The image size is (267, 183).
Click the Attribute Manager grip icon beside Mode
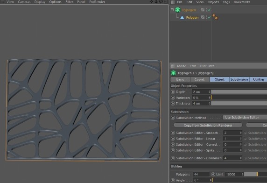(x=173, y=66)
